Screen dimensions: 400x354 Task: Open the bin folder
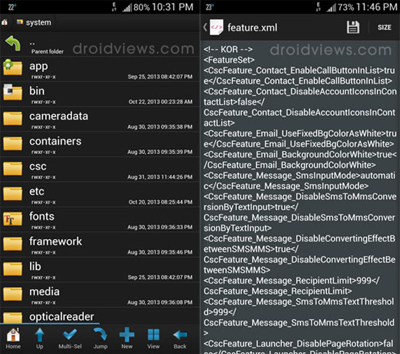[100, 94]
